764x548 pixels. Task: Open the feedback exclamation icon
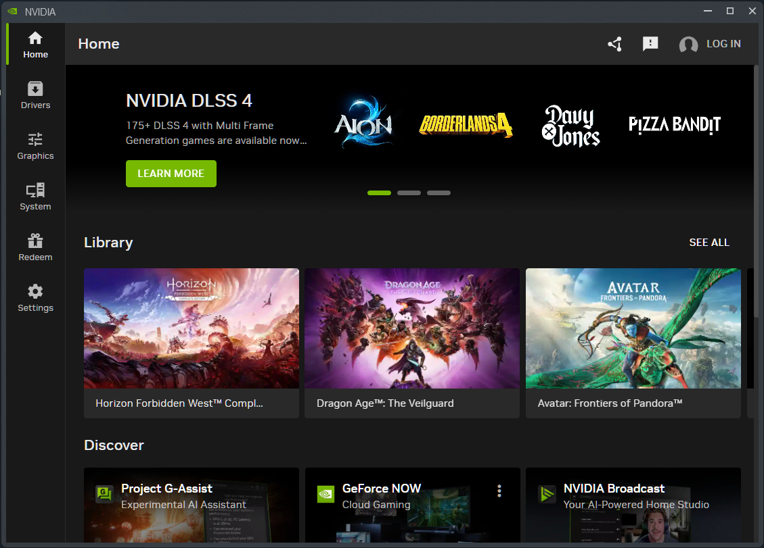click(650, 44)
